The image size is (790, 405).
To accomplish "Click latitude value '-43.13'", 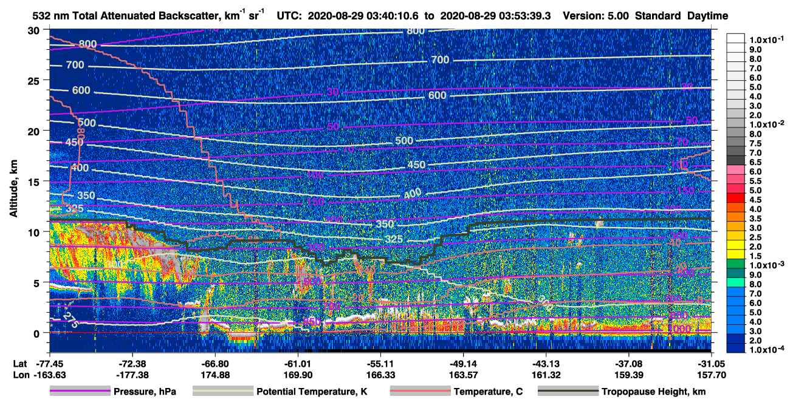I will click(546, 363).
